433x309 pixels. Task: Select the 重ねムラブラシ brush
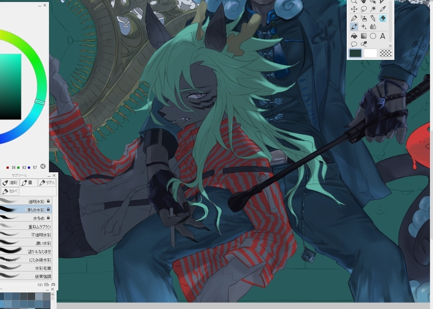coord(26,226)
